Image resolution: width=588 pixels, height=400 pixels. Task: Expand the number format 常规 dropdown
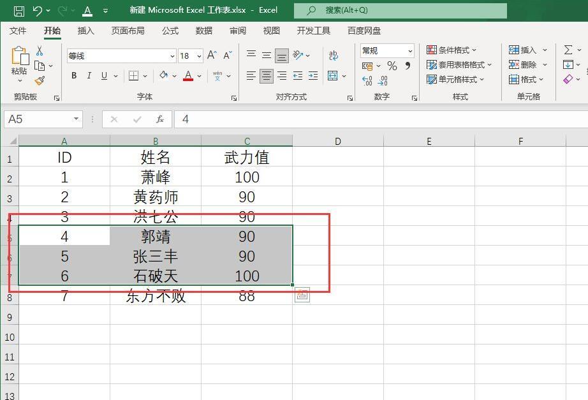pos(410,50)
